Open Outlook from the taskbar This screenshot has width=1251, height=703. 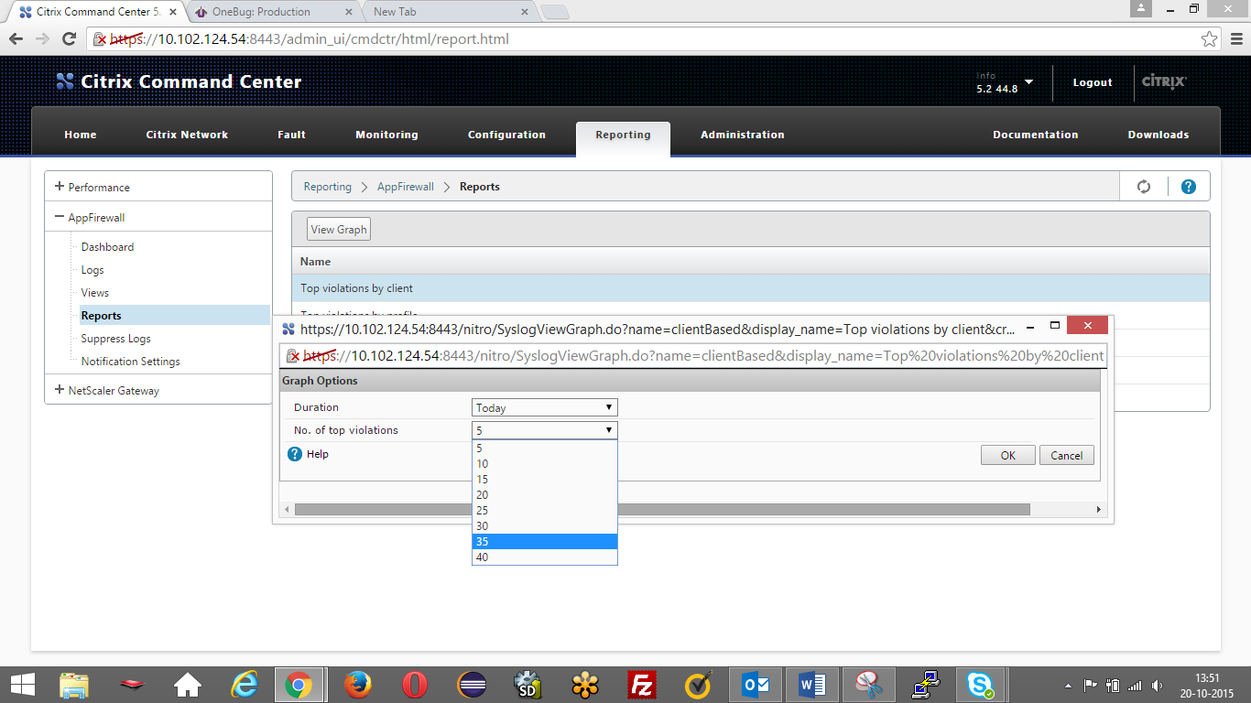click(x=756, y=685)
